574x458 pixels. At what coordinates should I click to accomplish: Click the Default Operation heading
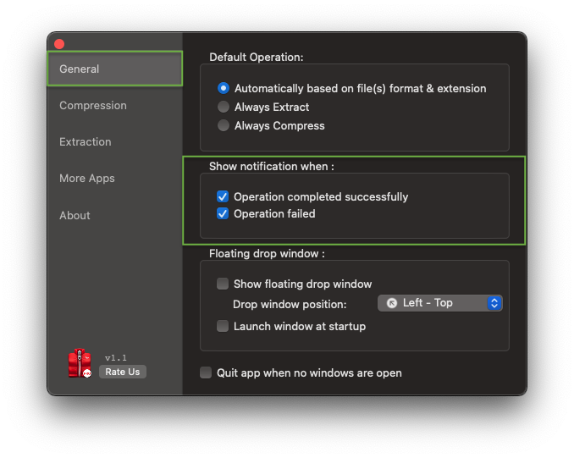pos(257,57)
